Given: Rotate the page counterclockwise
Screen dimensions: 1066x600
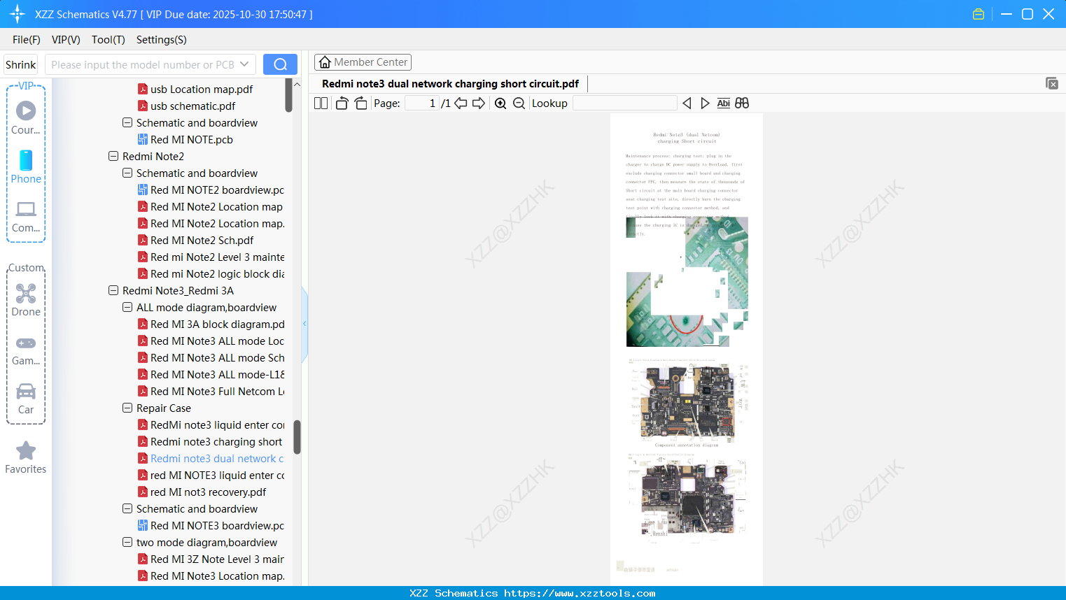Looking at the screenshot, I should pos(342,103).
